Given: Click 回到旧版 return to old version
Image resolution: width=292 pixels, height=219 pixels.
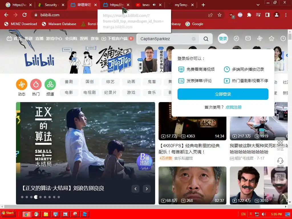Looking at the screenshot, I should click(x=280, y=177).
